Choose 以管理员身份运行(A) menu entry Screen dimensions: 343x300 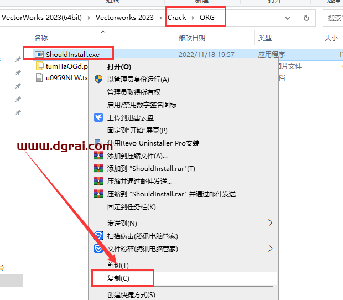[183, 80]
